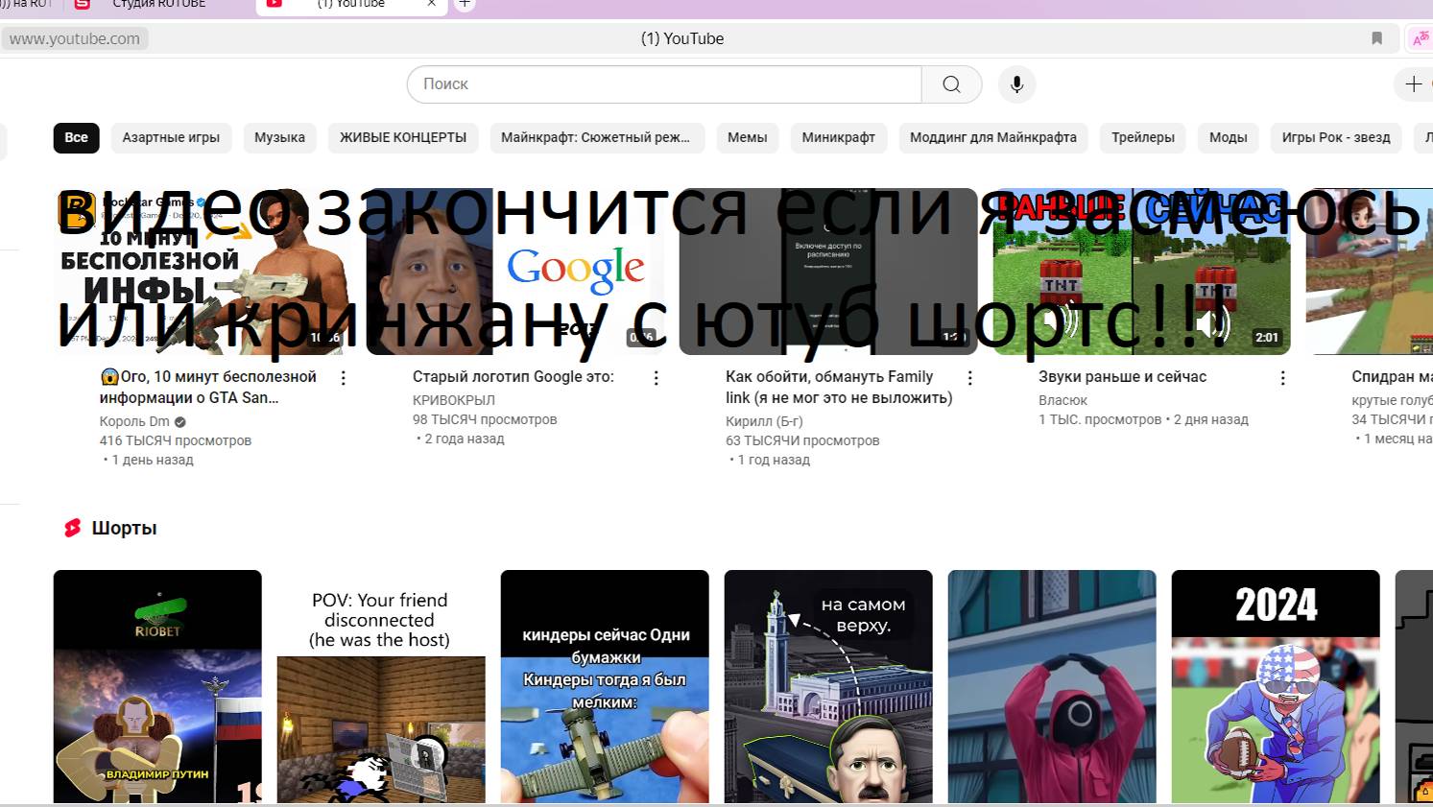Open channel Власюк
The height and width of the screenshot is (807, 1433).
tap(1063, 400)
